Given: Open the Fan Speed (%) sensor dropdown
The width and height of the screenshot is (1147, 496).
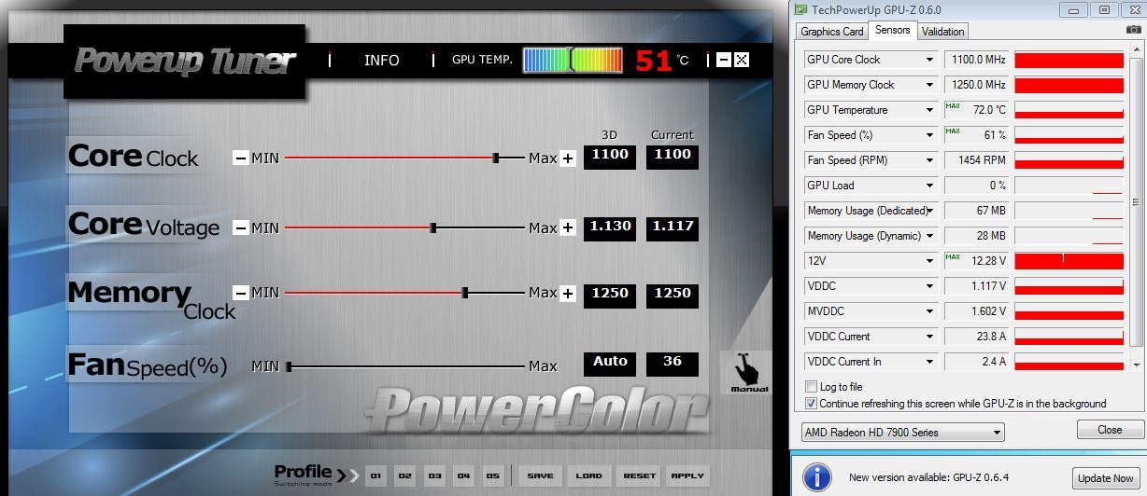Looking at the screenshot, I should pyautogui.click(x=929, y=135).
